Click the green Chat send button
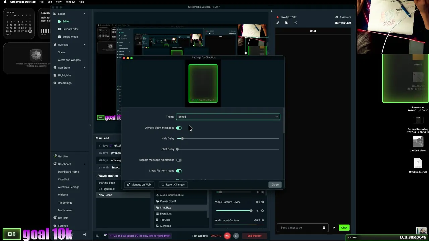Screen dimensions: 429x241 [x=344, y=228]
